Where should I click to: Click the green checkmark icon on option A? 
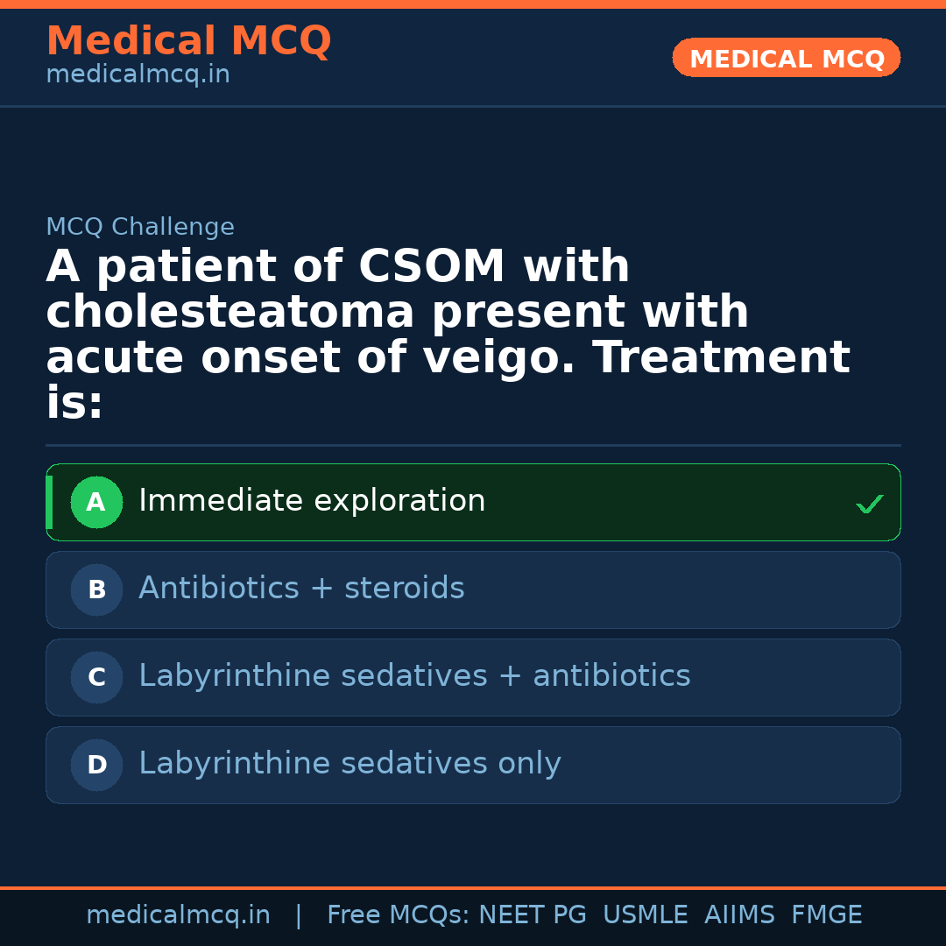click(869, 504)
